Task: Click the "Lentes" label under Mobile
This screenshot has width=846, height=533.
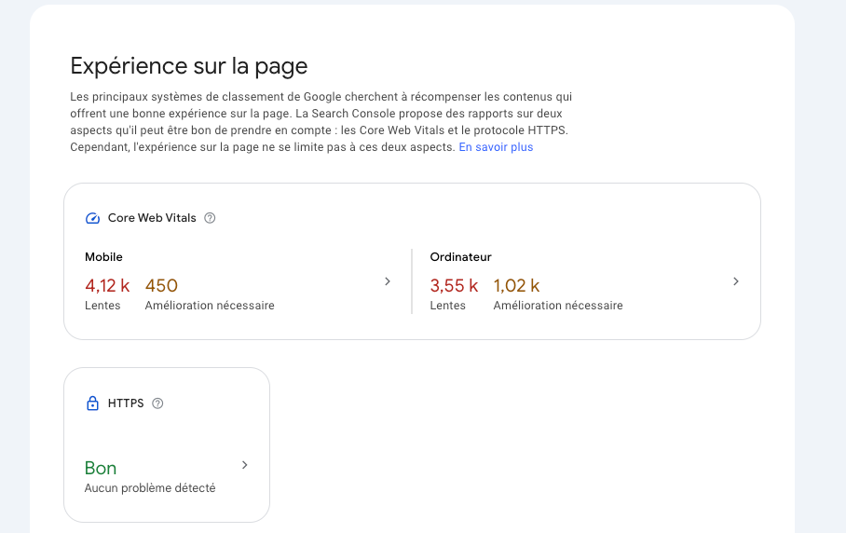Action: pyautogui.click(x=102, y=306)
